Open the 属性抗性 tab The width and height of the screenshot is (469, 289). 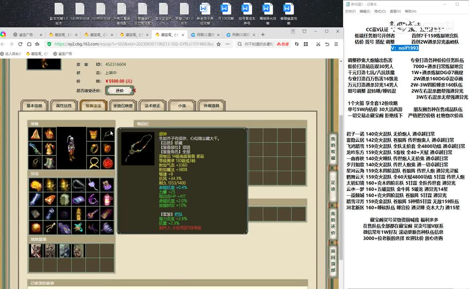64,106
